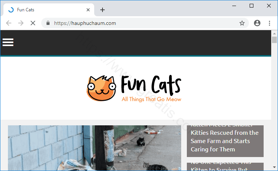
Task: Open the street cats featured image
Action: [95, 148]
